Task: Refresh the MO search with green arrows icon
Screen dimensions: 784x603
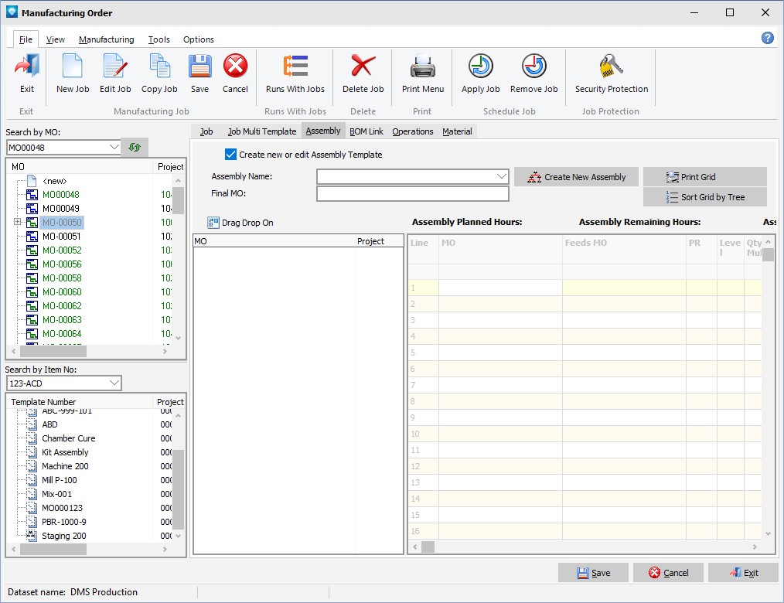Action: pyautogui.click(x=135, y=148)
